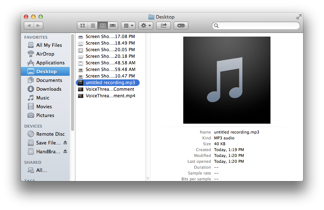Click the Edit Tags toggle button

click(x=181, y=26)
